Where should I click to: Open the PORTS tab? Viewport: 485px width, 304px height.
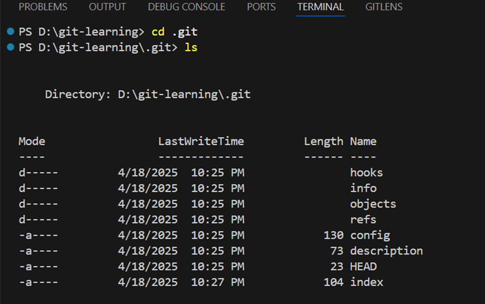[x=261, y=7]
